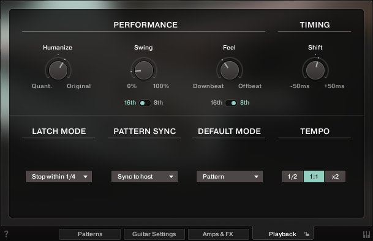Switch to the Amps & FX tab
373x241 pixels.
pyautogui.click(x=218, y=234)
